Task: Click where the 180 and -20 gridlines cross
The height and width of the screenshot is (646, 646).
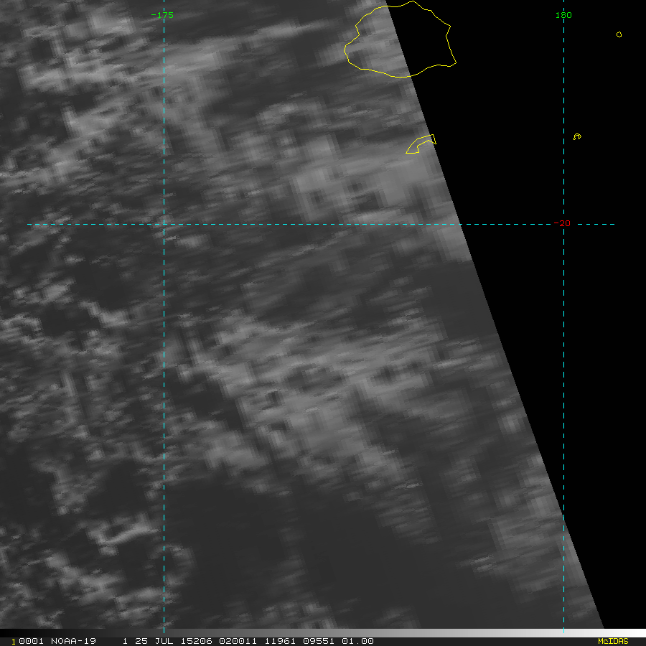Action: pos(563,224)
